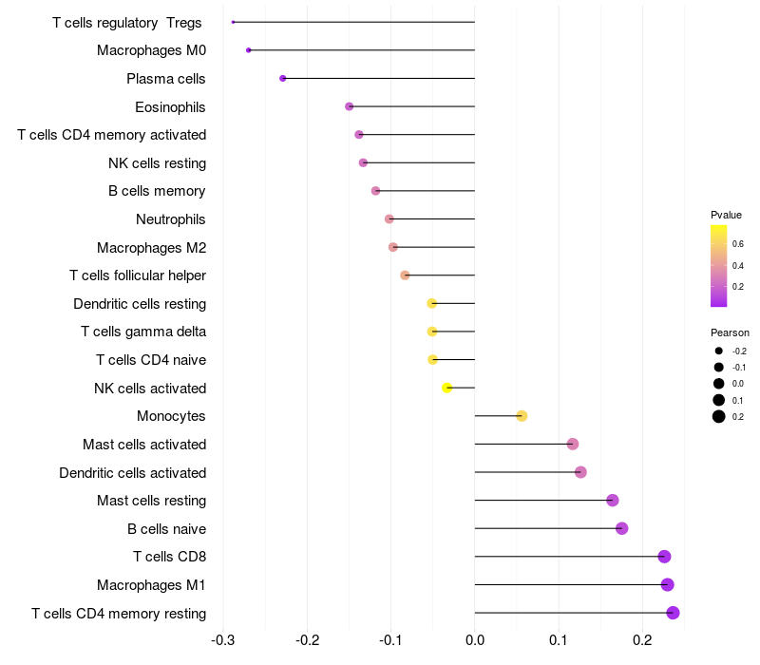This screenshot has height=665, width=760.
Task: Select the Macrophages M0 lollipop dot
Action: tap(249, 50)
